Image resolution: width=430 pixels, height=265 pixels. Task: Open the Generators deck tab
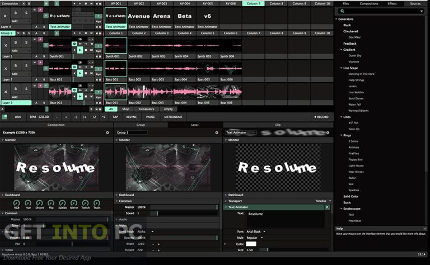tap(147, 109)
